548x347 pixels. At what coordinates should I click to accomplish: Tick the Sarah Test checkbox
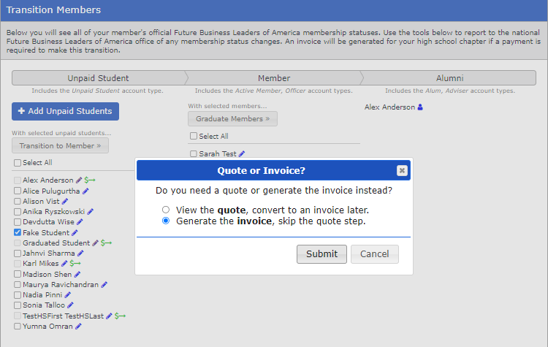point(194,153)
